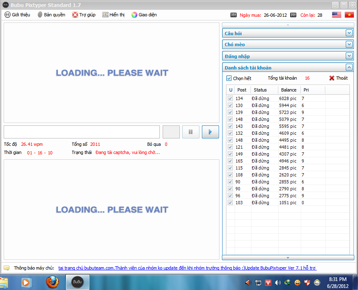Viewport: 358px width, 290px height.
Task: Uncheck account row with balance 5944 pic
Action: (x=230, y=105)
